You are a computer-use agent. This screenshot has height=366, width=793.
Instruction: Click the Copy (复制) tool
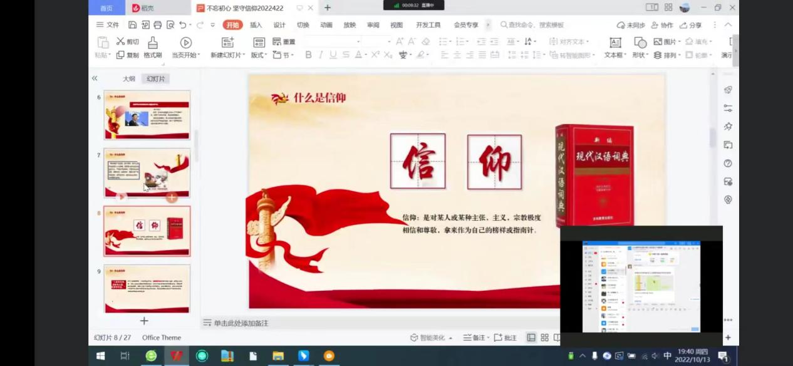[128, 55]
